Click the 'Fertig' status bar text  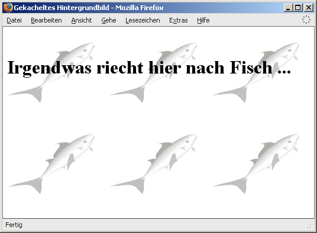point(14,225)
